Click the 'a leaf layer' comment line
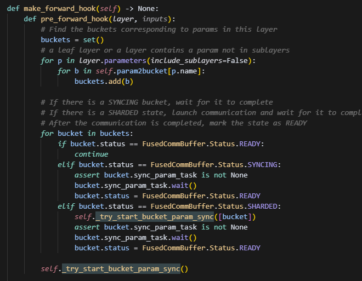Viewport: 362px width, 281px height. coord(165,50)
